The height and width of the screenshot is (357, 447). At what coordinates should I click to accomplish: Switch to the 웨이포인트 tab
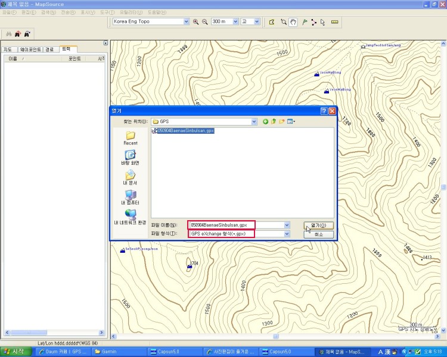tap(30, 49)
